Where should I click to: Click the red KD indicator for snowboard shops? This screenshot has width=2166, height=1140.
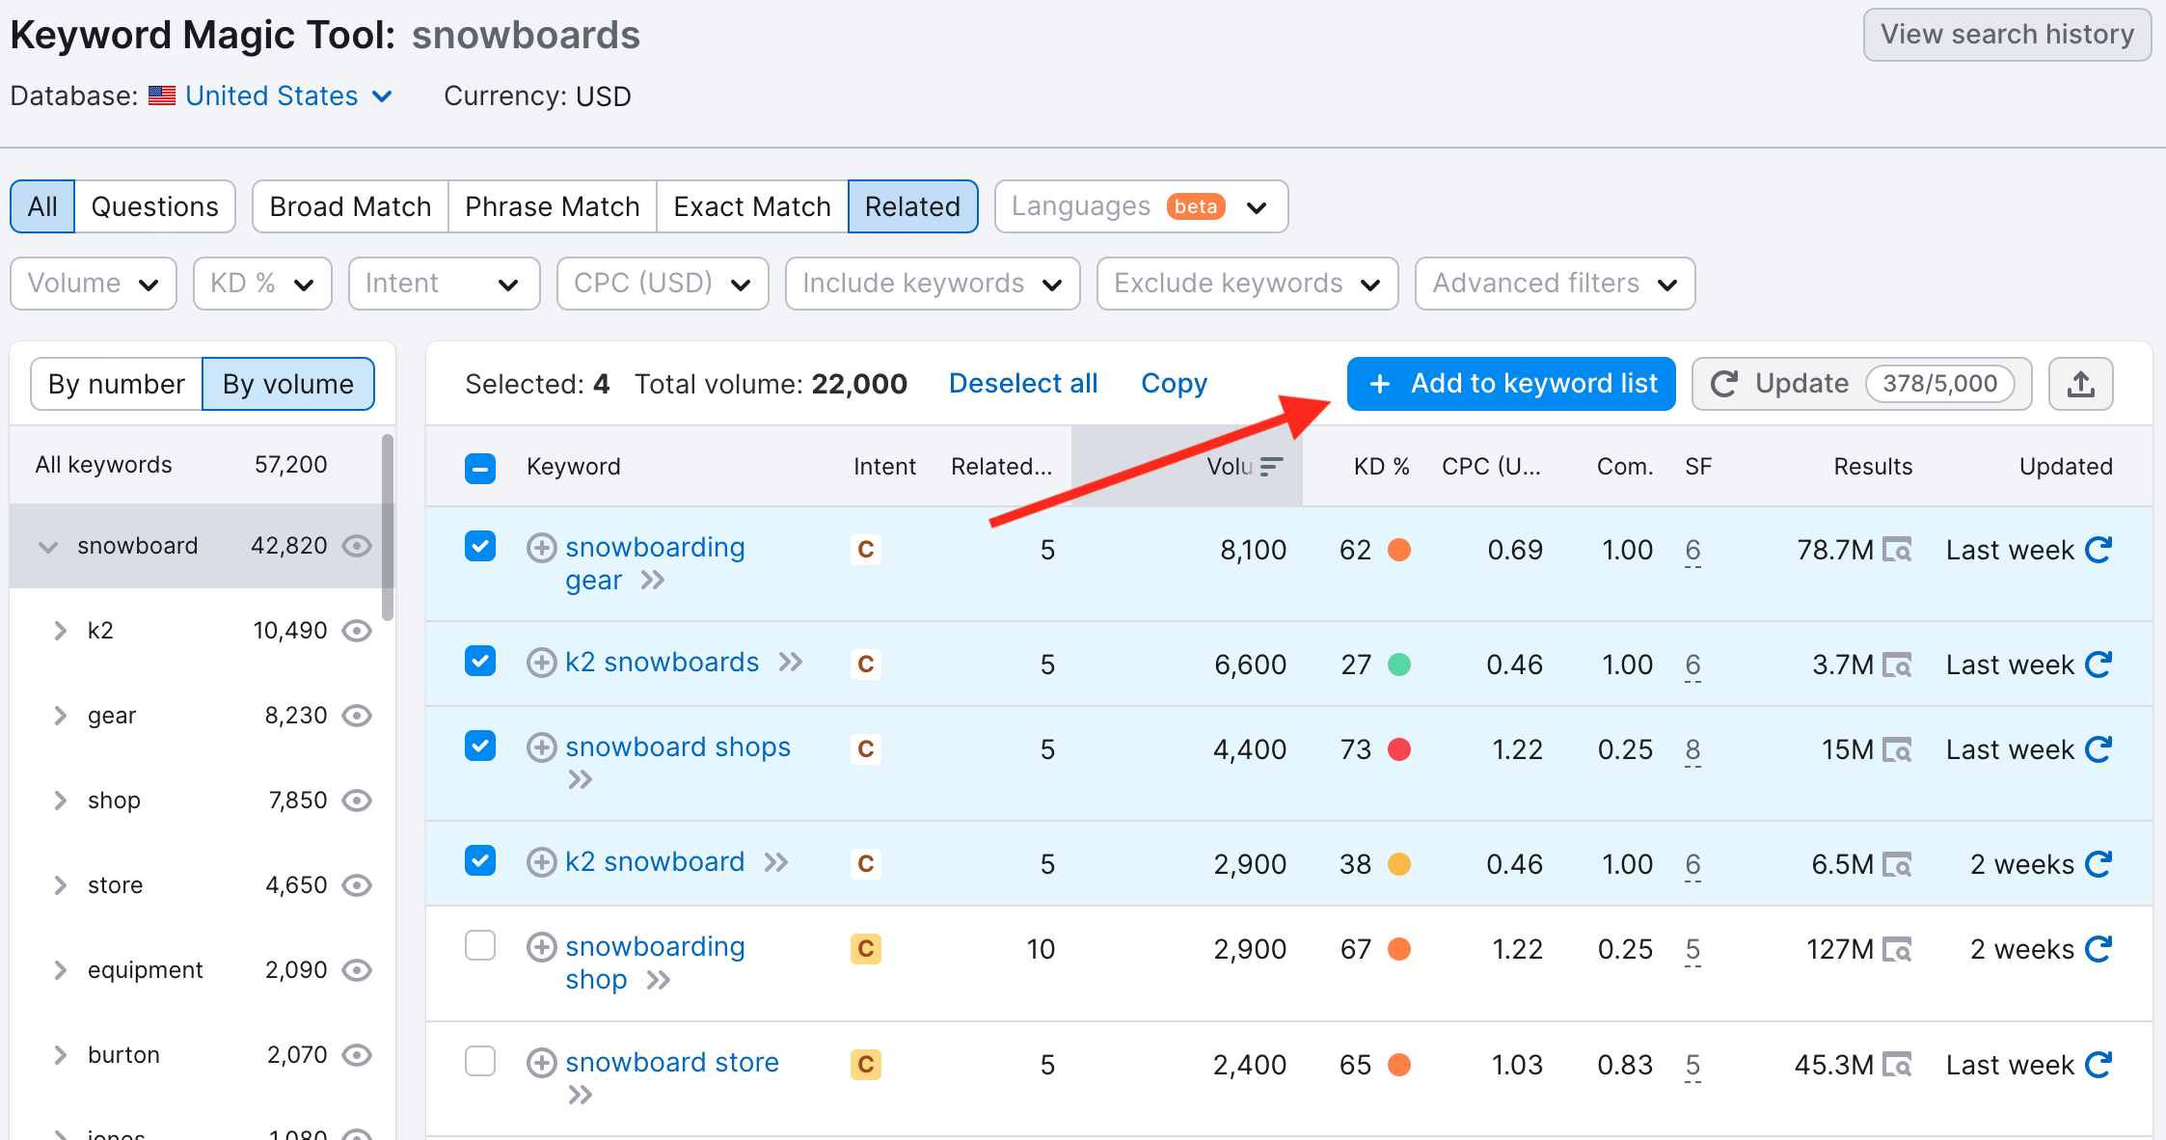pyautogui.click(x=1399, y=749)
